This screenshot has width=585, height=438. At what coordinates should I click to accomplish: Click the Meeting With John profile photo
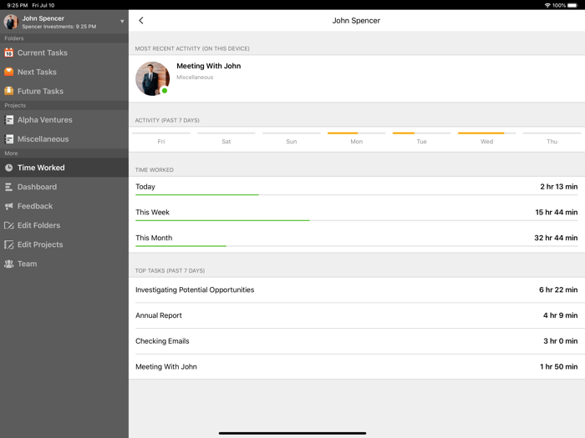coord(152,78)
